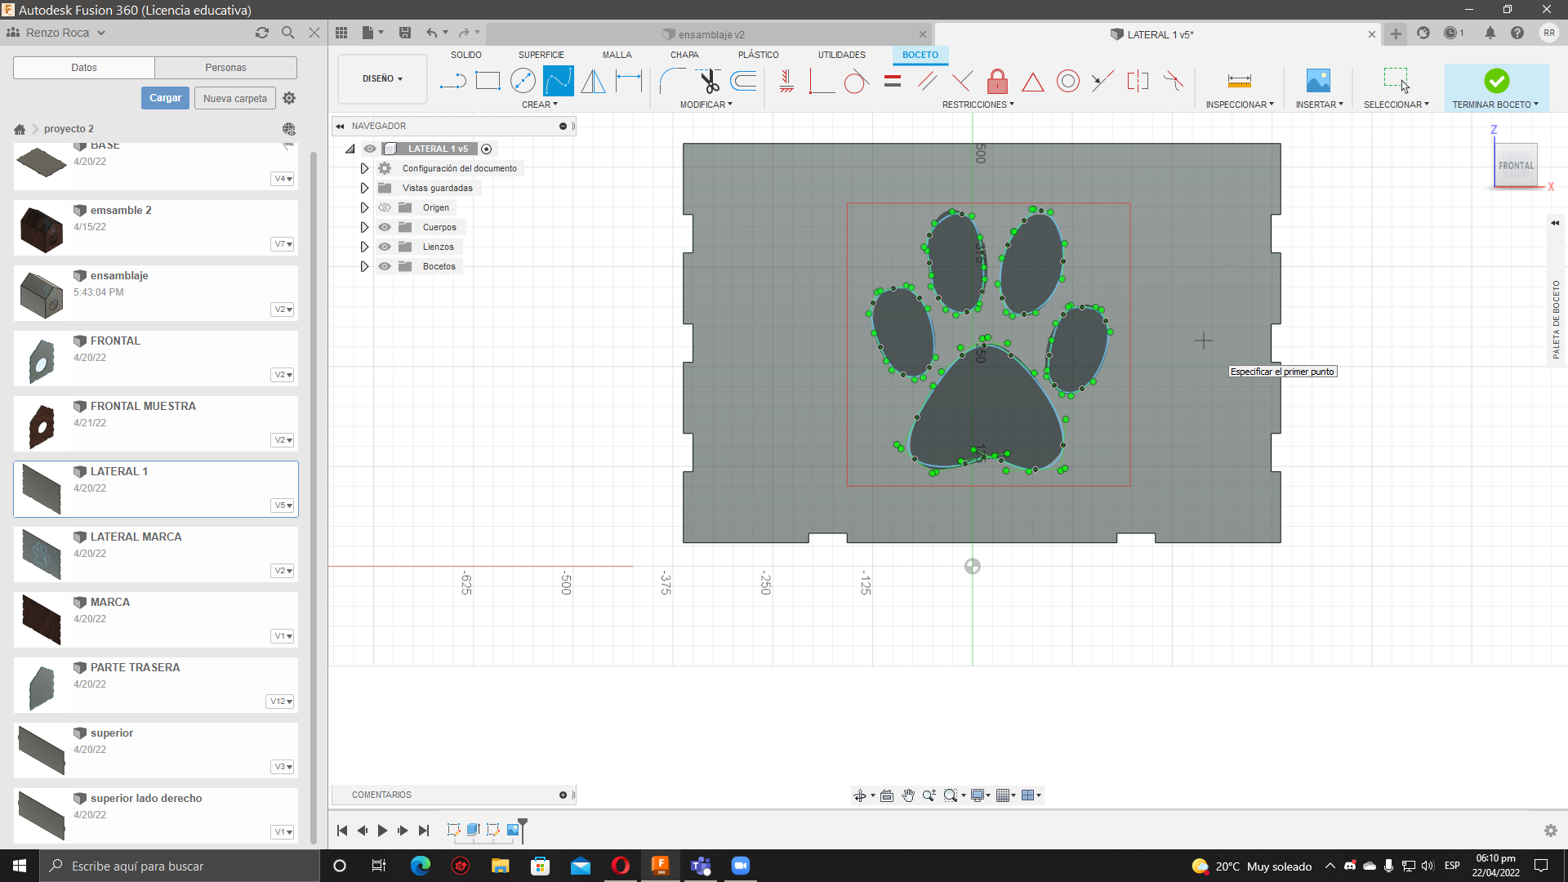Click the proyecto 2 breadcrumb
The height and width of the screenshot is (882, 1568).
(x=69, y=128)
